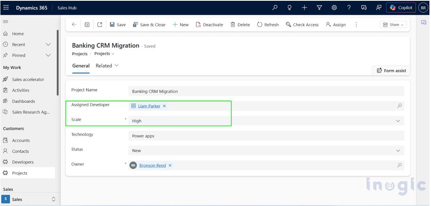This screenshot has width=431, height=206.
Task: Open the Projects form selector dropdown
Action: 104,54
